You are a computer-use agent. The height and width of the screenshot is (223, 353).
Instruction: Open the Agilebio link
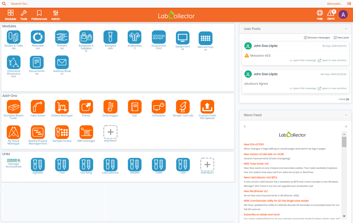click(x=38, y=165)
